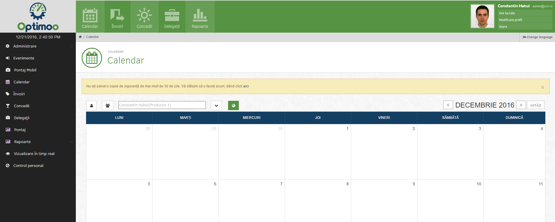The width and height of the screenshot is (555, 222).
Task: Select December 10 calendar cell
Action: (450, 201)
